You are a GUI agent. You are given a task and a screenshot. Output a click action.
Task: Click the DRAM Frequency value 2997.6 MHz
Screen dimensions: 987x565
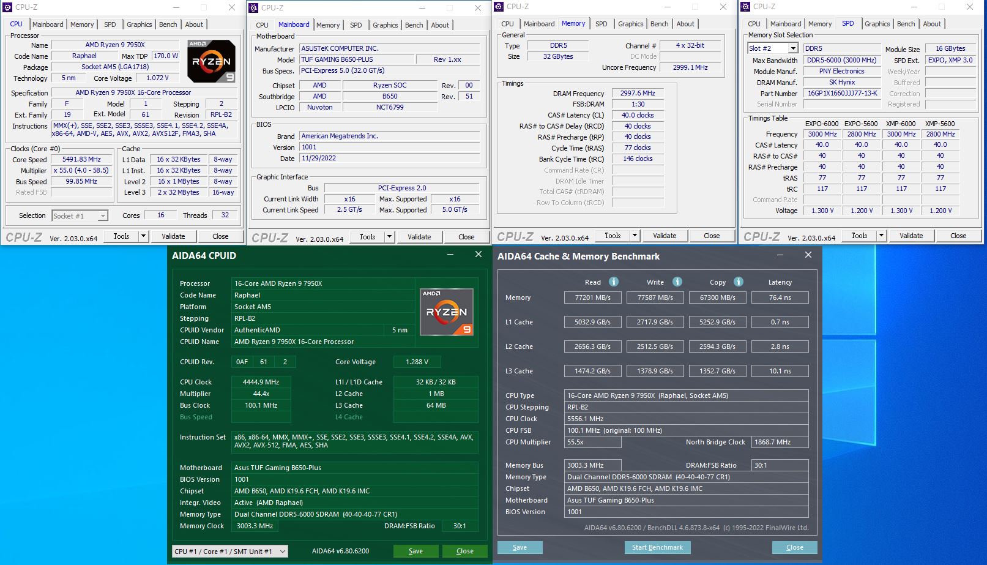point(638,93)
